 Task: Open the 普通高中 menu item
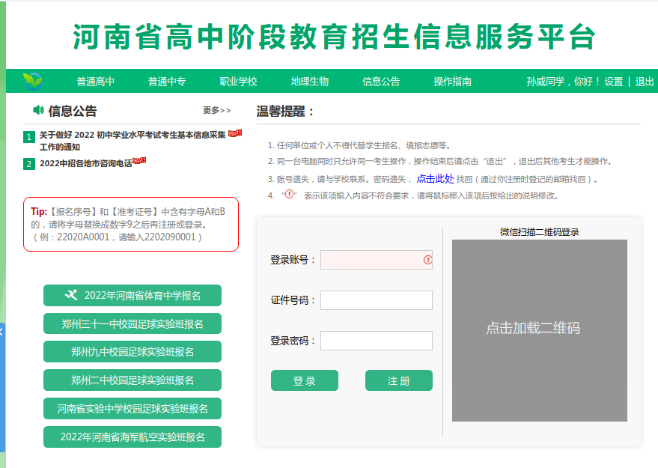(95, 82)
